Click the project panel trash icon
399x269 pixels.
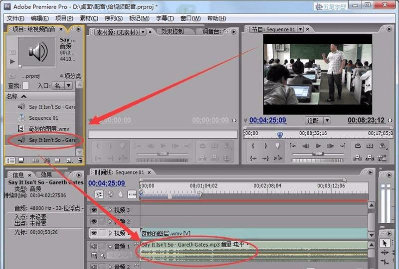(79, 160)
